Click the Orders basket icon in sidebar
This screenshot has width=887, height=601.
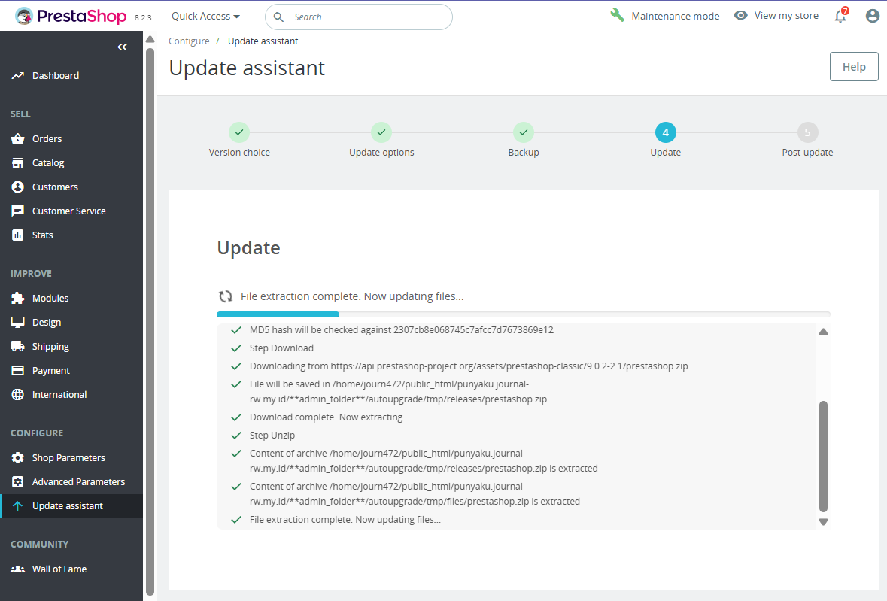tap(18, 139)
